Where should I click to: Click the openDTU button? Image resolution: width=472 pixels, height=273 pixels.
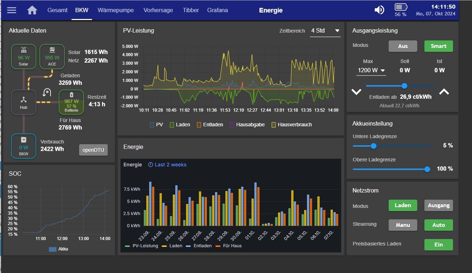point(93,150)
